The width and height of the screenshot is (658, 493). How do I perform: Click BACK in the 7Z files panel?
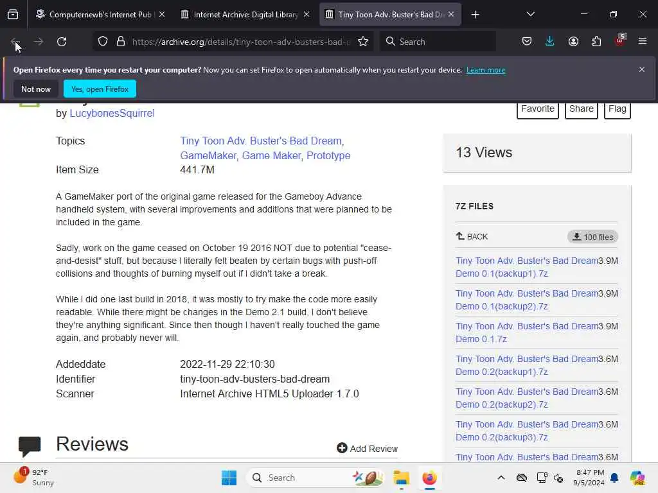coord(472,236)
